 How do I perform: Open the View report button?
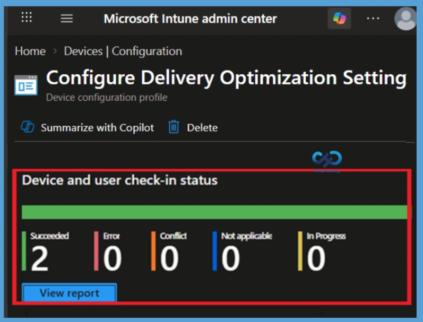(x=70, y=292)
